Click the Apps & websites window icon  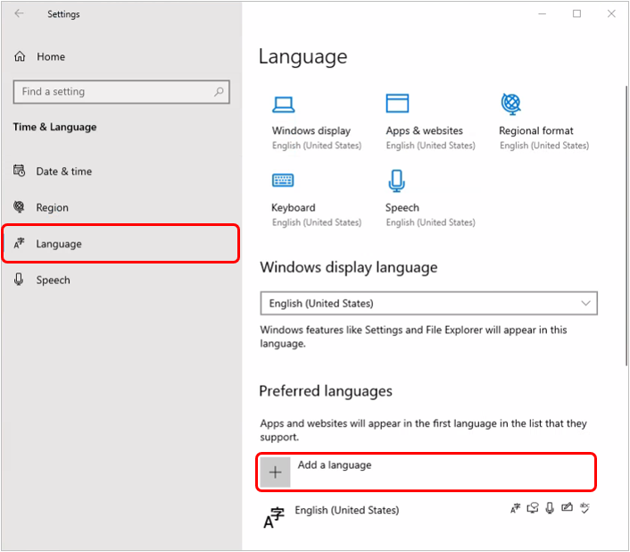(397, 104)
